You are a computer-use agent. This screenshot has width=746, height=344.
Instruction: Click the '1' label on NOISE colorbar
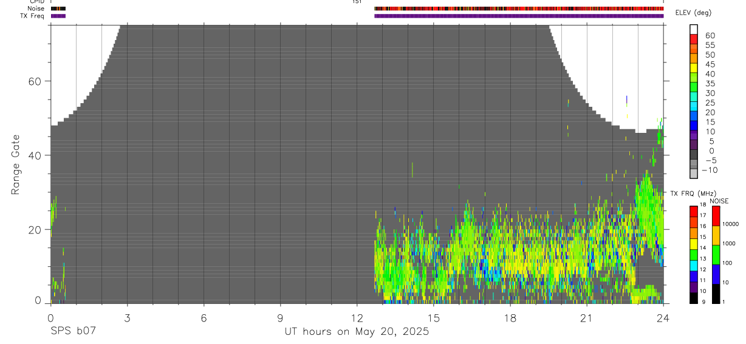coord(724,302)
